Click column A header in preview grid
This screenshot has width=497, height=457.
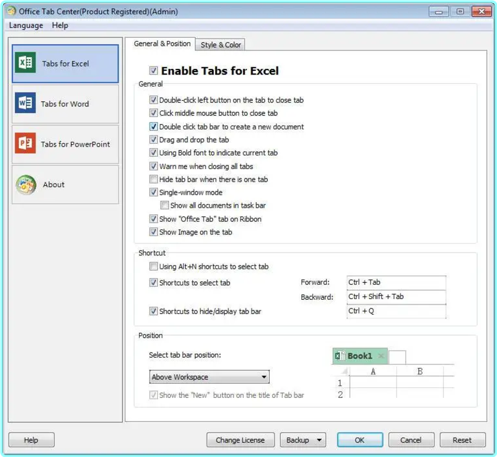point(373,371)
